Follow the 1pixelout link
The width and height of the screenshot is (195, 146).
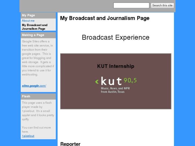coord(28,136)
